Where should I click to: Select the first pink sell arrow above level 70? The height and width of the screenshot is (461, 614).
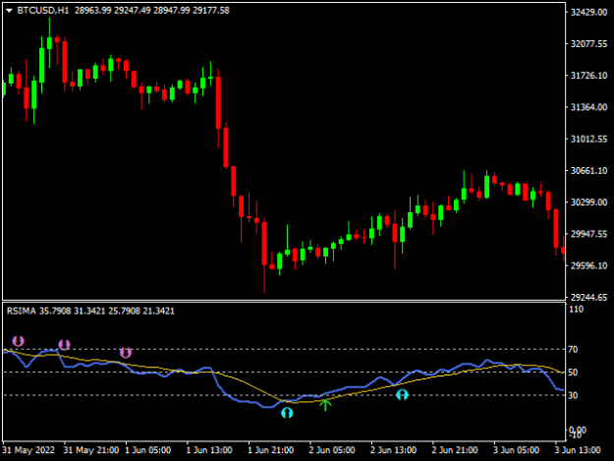(18, 341)
